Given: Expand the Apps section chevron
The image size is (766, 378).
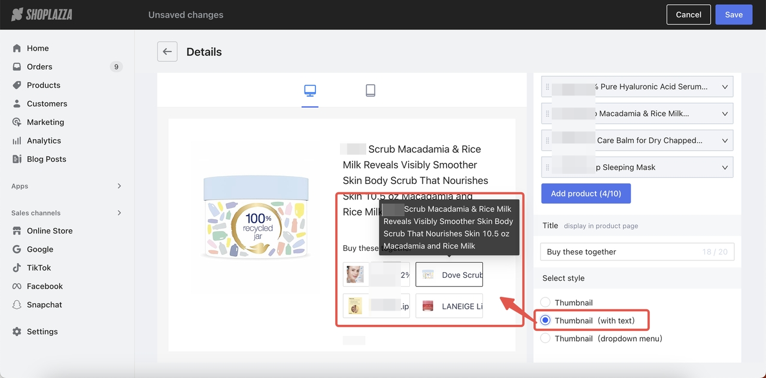Looking at the screenshot, I should click(x=119, y=186).
